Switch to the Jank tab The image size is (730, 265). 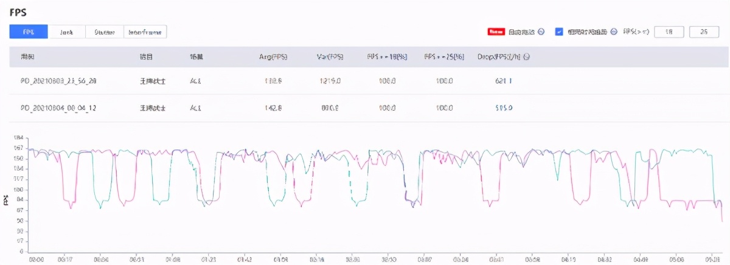(66, 32)
